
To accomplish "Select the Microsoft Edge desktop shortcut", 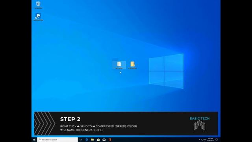I will (38, 17).
